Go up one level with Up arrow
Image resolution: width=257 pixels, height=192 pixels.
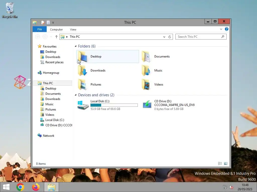pos(56,37)
